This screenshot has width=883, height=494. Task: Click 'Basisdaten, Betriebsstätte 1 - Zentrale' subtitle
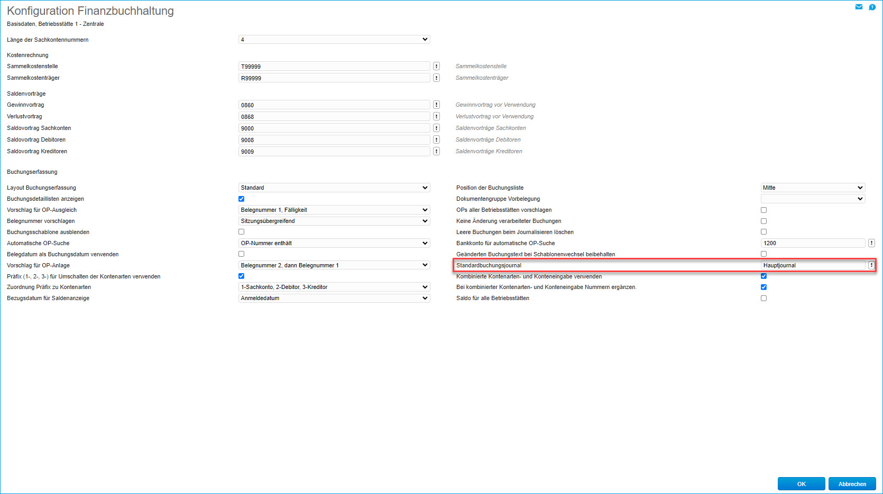tap(56, 24)
